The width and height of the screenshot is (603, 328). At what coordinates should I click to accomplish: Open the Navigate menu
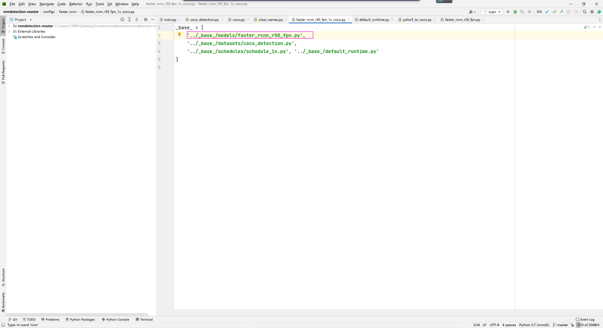tap(47, 4)
